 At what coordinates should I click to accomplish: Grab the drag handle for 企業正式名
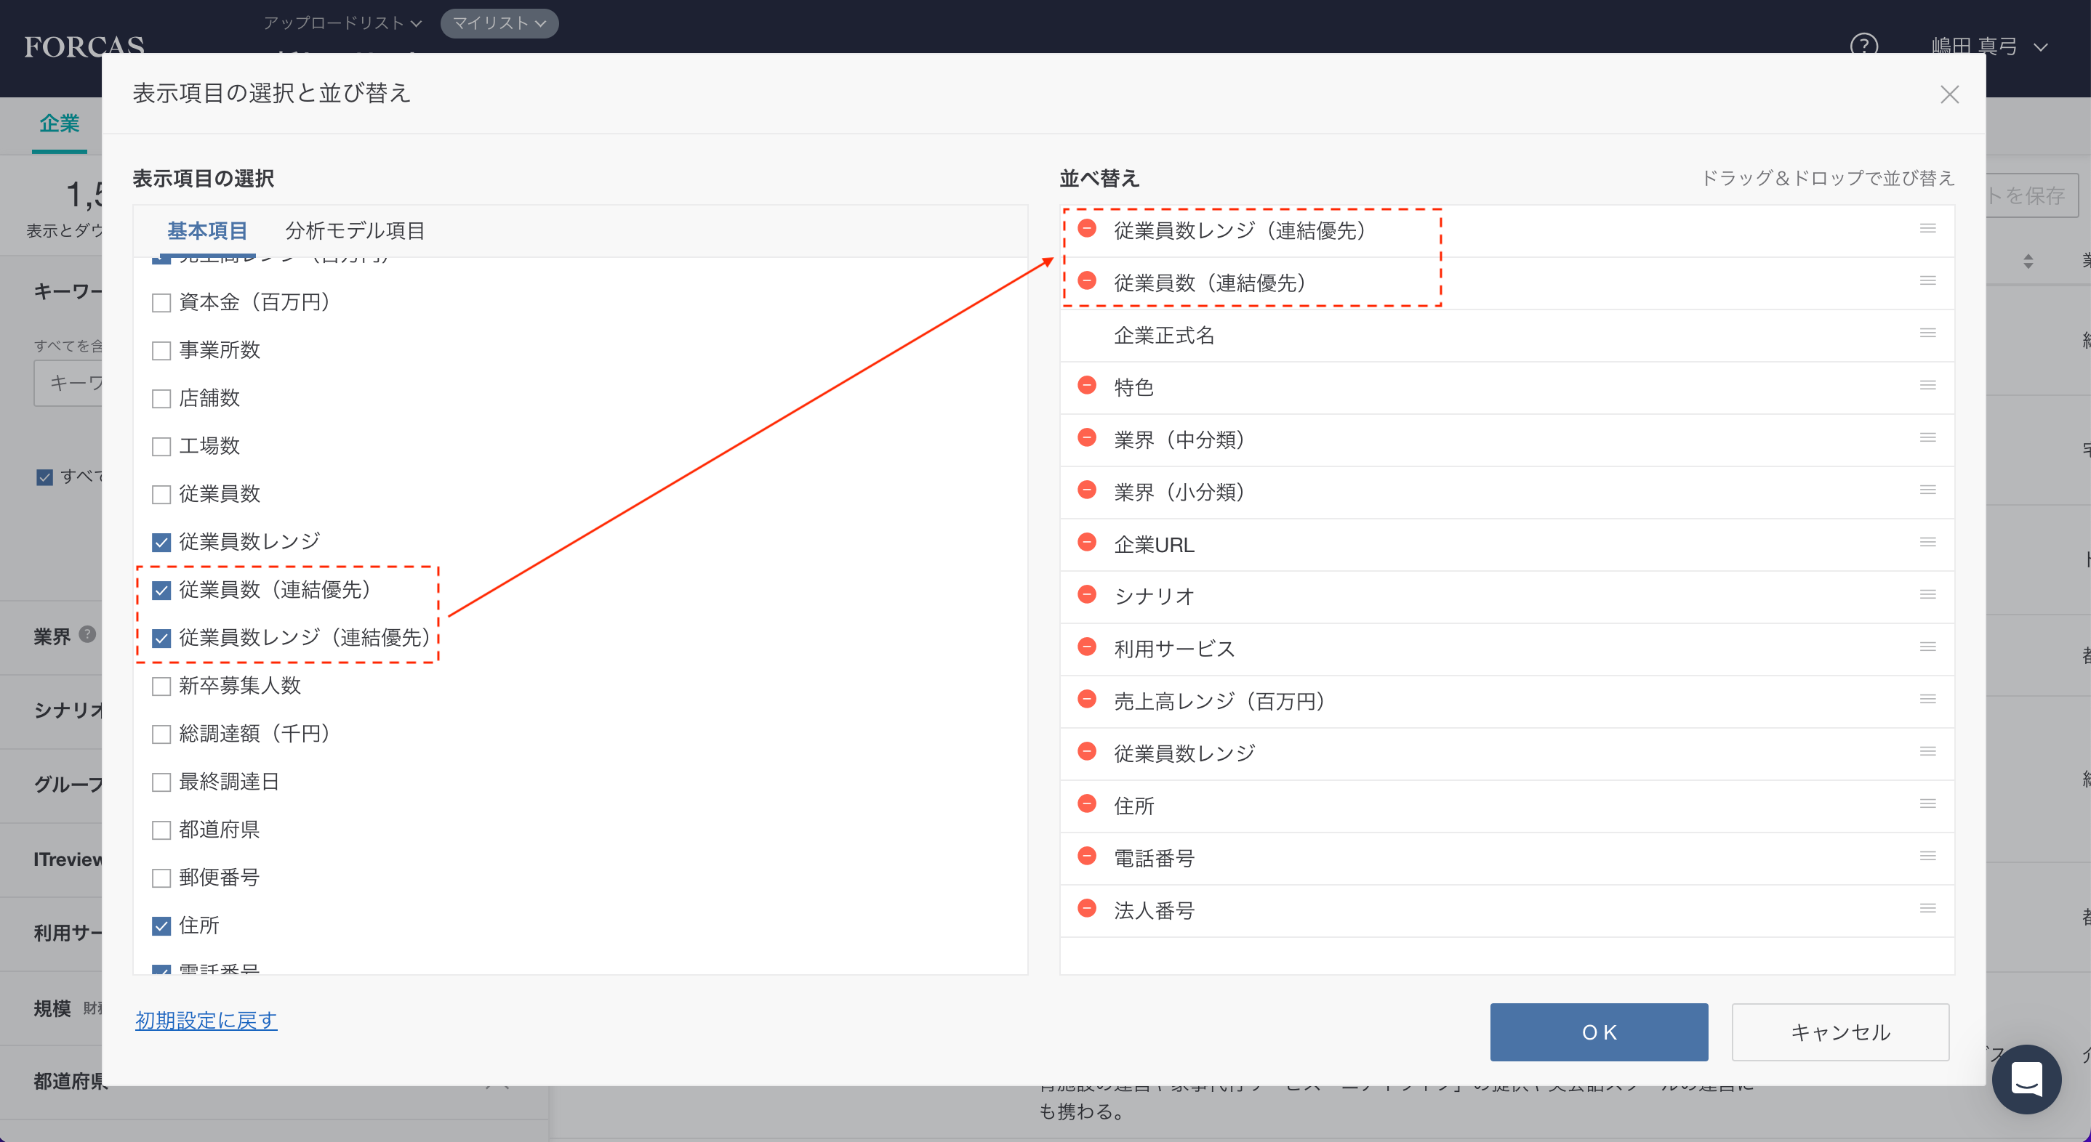point(1928,333)
